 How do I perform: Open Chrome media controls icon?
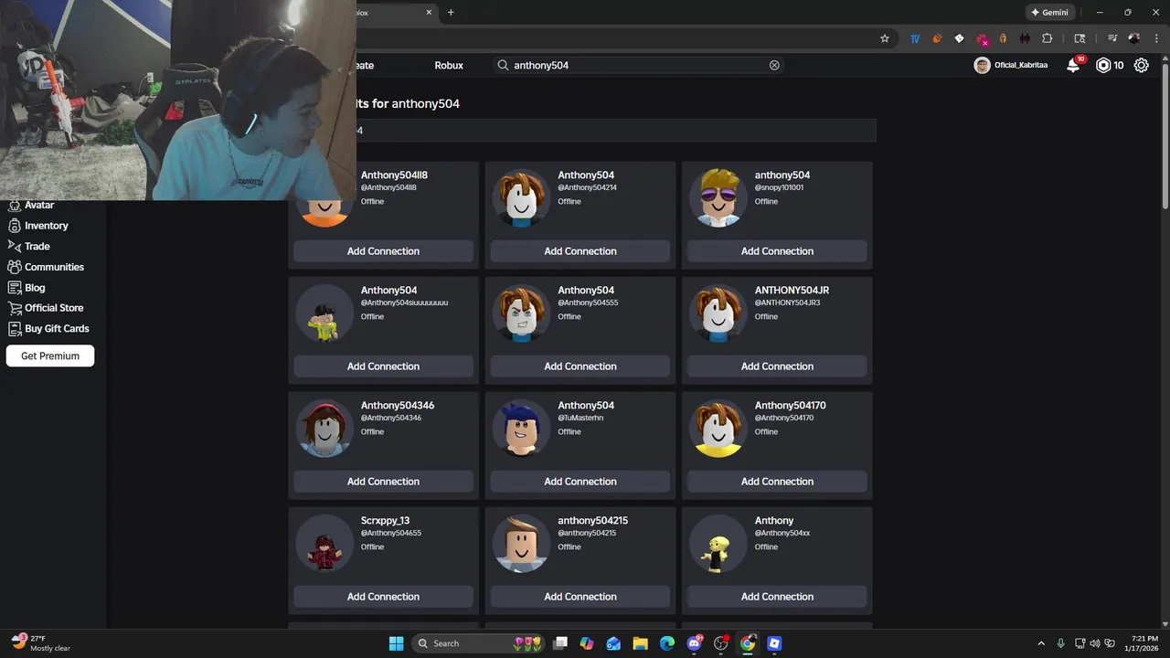[1112, 38]
